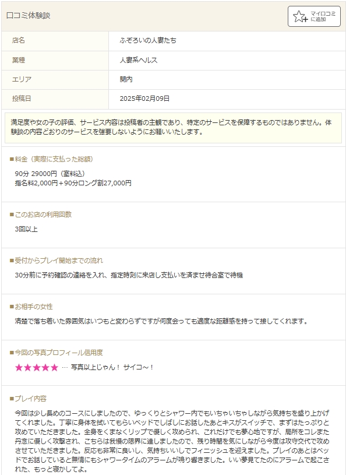Select the 口コミ体験談 header title

tap(28, 16)
